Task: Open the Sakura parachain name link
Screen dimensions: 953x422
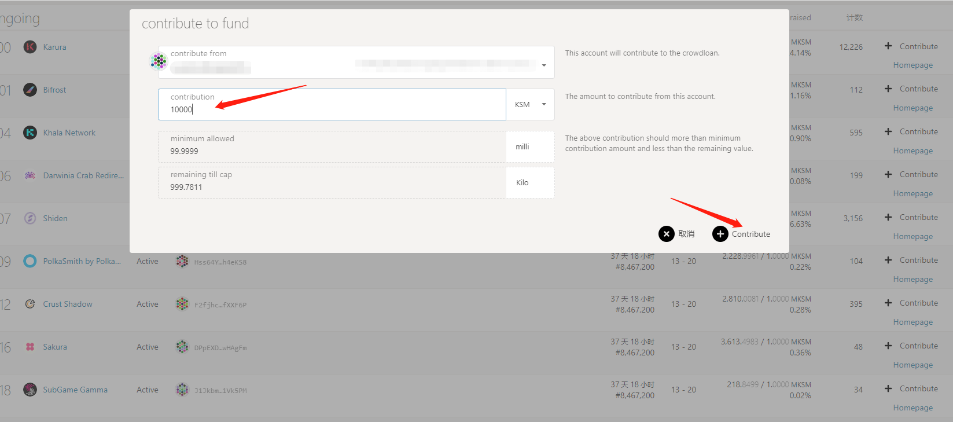Action: click(55, 347)
